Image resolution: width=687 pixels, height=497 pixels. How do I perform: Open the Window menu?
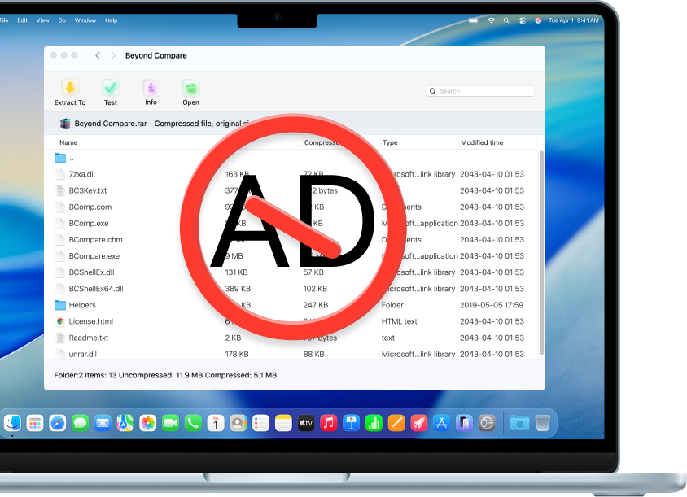[85, 20]
